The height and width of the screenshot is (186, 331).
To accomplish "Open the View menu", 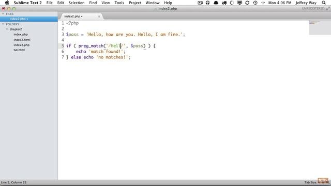I will [x=106, y=3].
